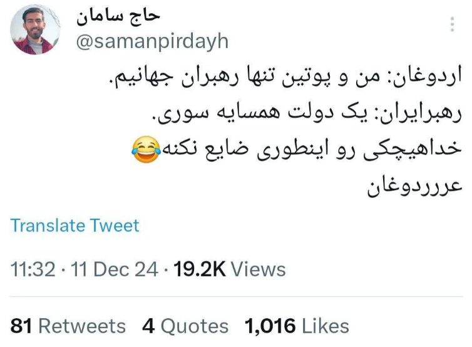Image resolution: width=472 pixels, height=347 pixels.
Task: Open the 19.2K Views stat
Action: 230,269
